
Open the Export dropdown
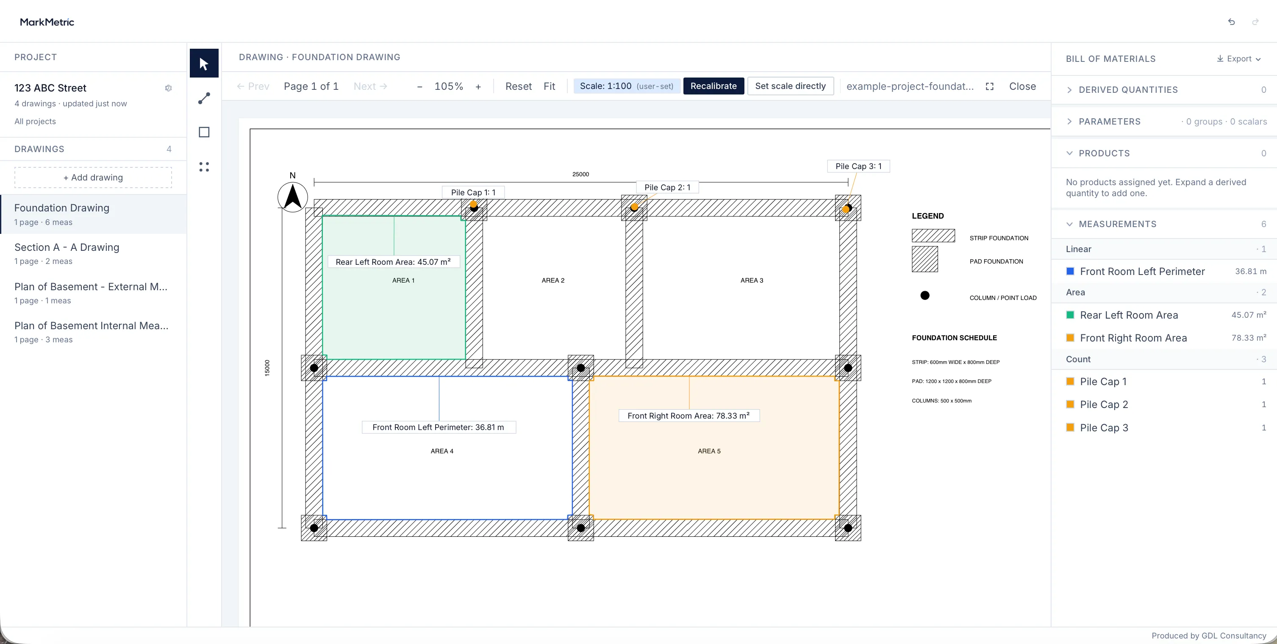1238,58
